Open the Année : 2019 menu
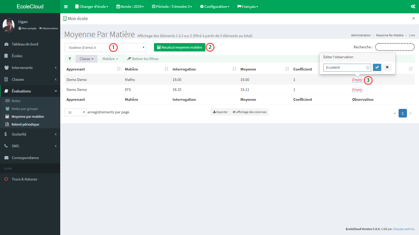The height and width of the screenshot is (235, 419). pyautogui.click(x=130, y=7)
